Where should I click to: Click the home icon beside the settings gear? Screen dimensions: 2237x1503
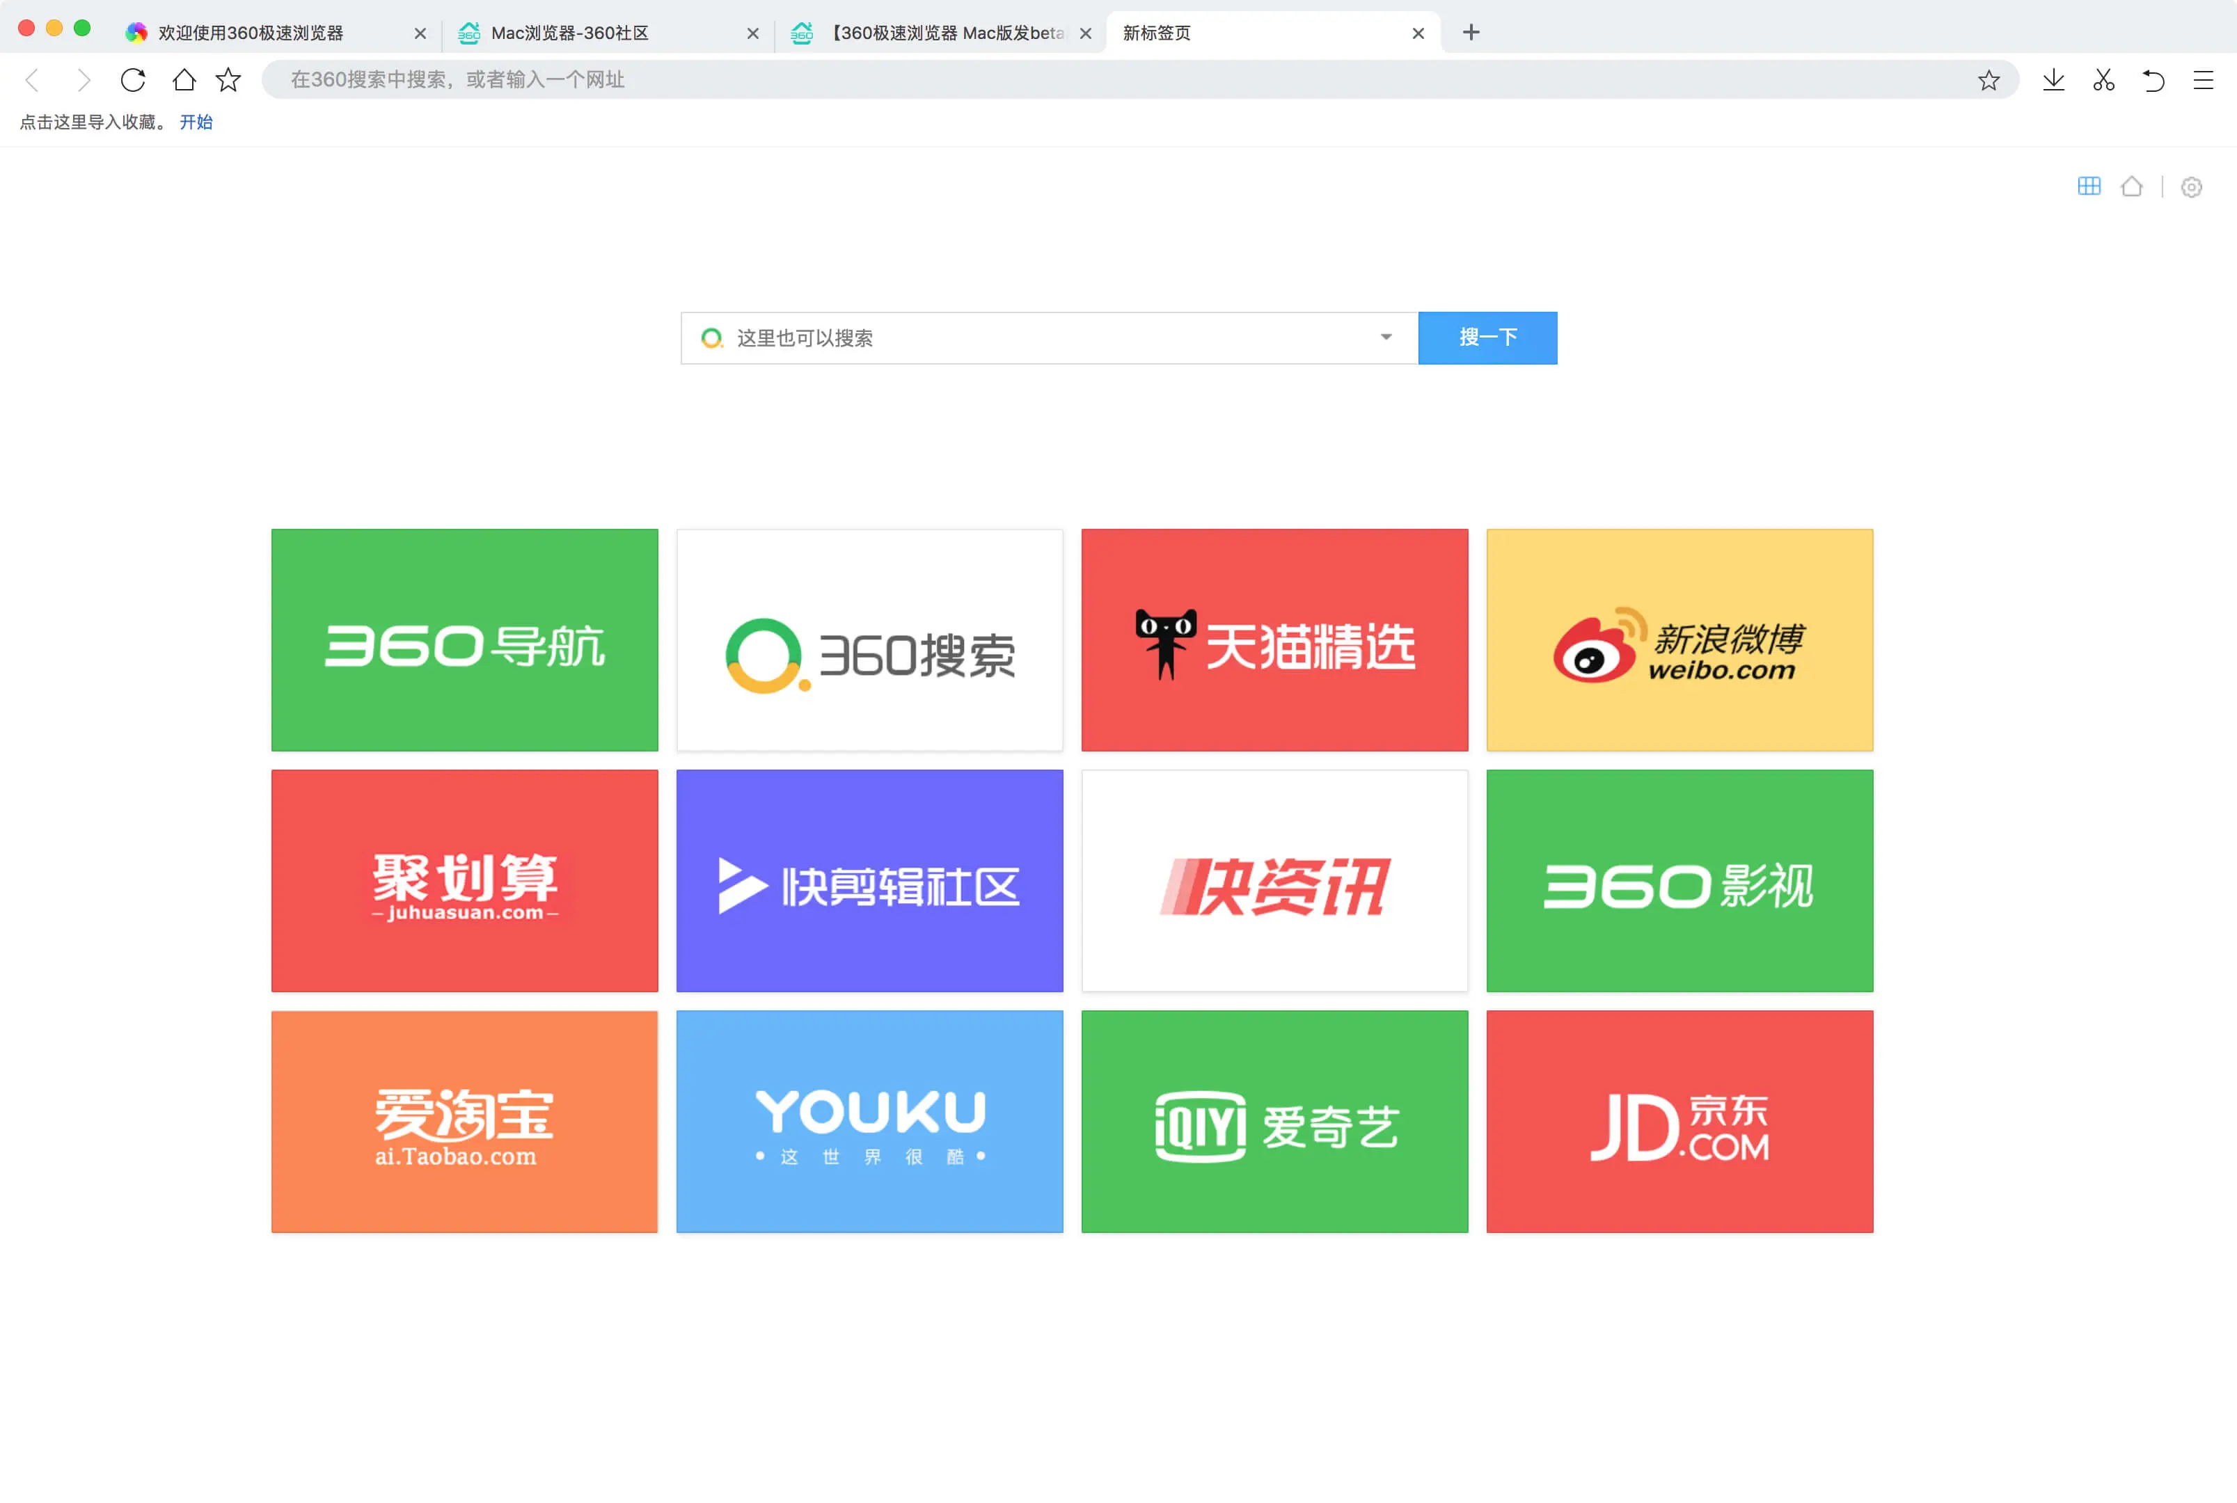pos(2133,186)
